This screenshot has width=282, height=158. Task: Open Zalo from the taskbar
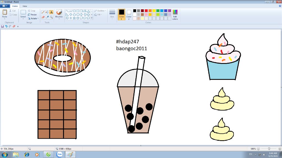pyautogui.click(x=59, y=154)
